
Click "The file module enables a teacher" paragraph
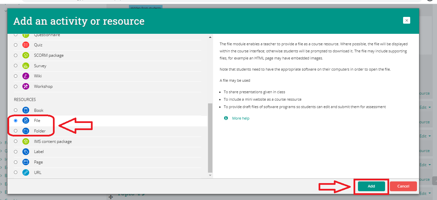pyautogui.click(x=314, y=51)
